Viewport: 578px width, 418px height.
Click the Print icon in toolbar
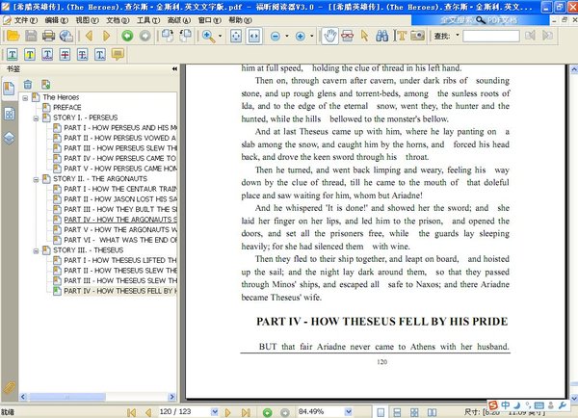pyautogui.click(x=47, y=36)
